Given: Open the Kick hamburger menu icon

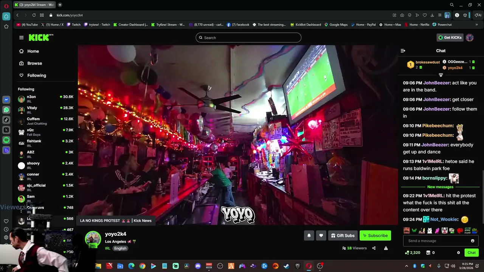Looking at the screenshot, I should (21, 37).
